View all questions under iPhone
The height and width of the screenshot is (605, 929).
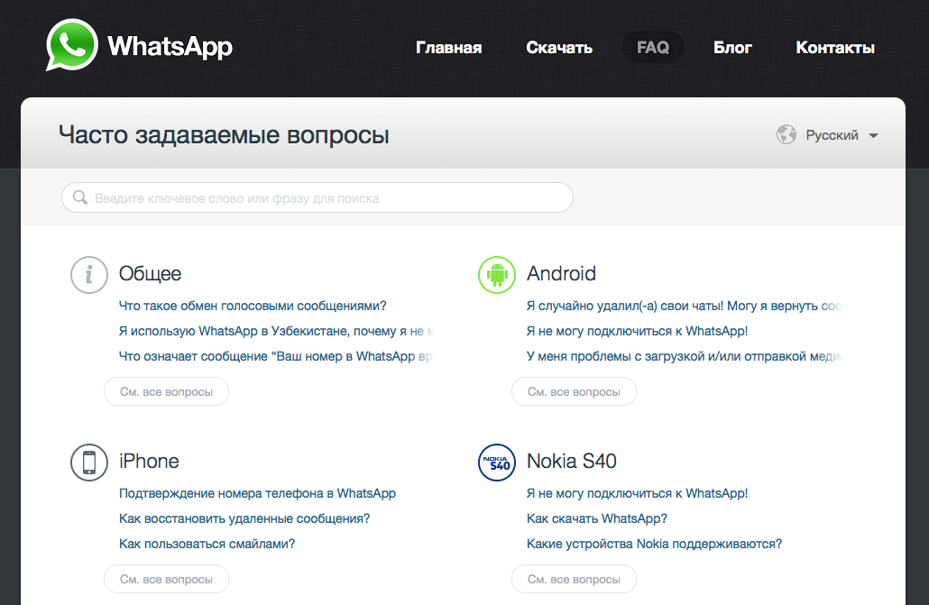pos(167,579)
